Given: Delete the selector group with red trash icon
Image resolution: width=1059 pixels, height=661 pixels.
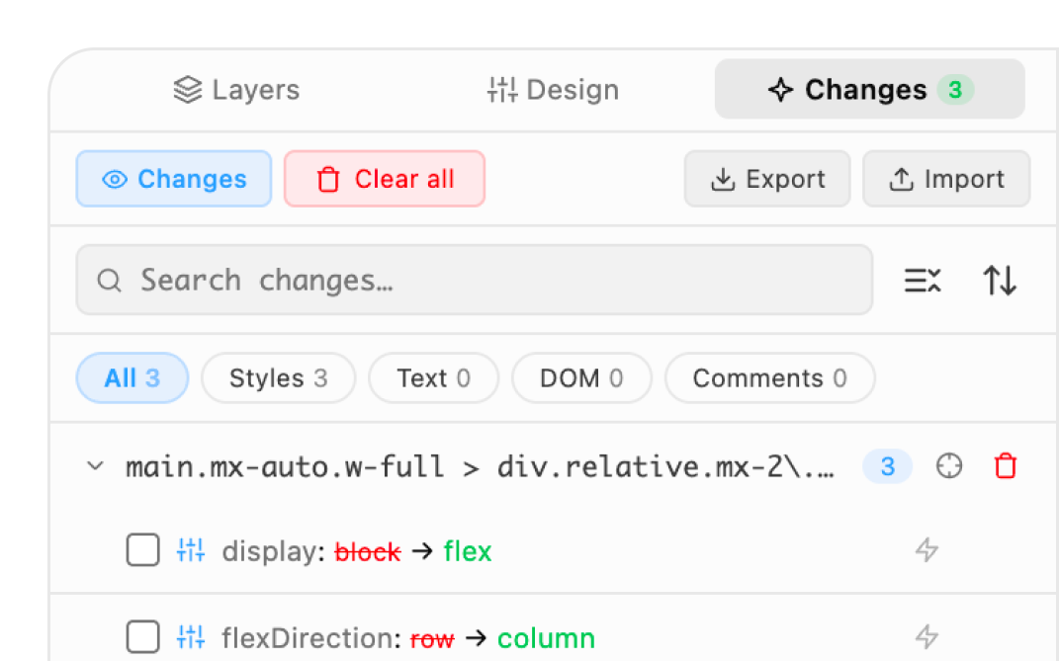Looking at the screenshot, I should [1005, 466].
